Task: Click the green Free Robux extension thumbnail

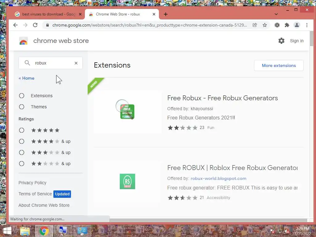Action: click(x=127, y=112)
